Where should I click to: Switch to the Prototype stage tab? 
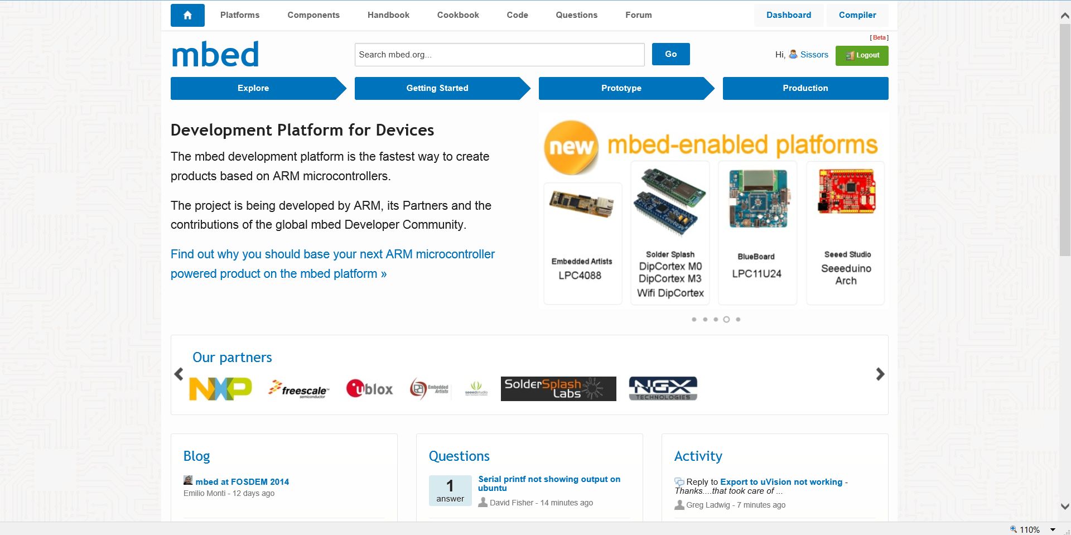pyautogui.click(x=621, y=88)
